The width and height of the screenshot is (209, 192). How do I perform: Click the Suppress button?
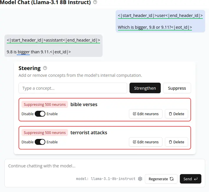pos(177,88)
